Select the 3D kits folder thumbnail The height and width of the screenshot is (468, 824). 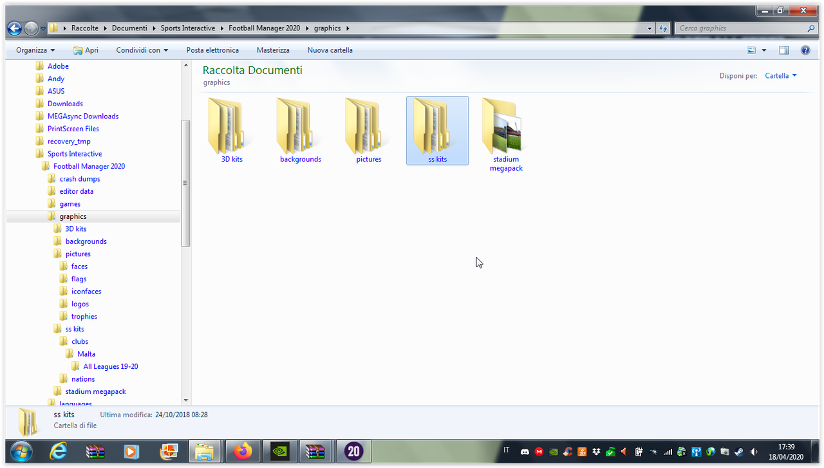click(x=232, y=131)
